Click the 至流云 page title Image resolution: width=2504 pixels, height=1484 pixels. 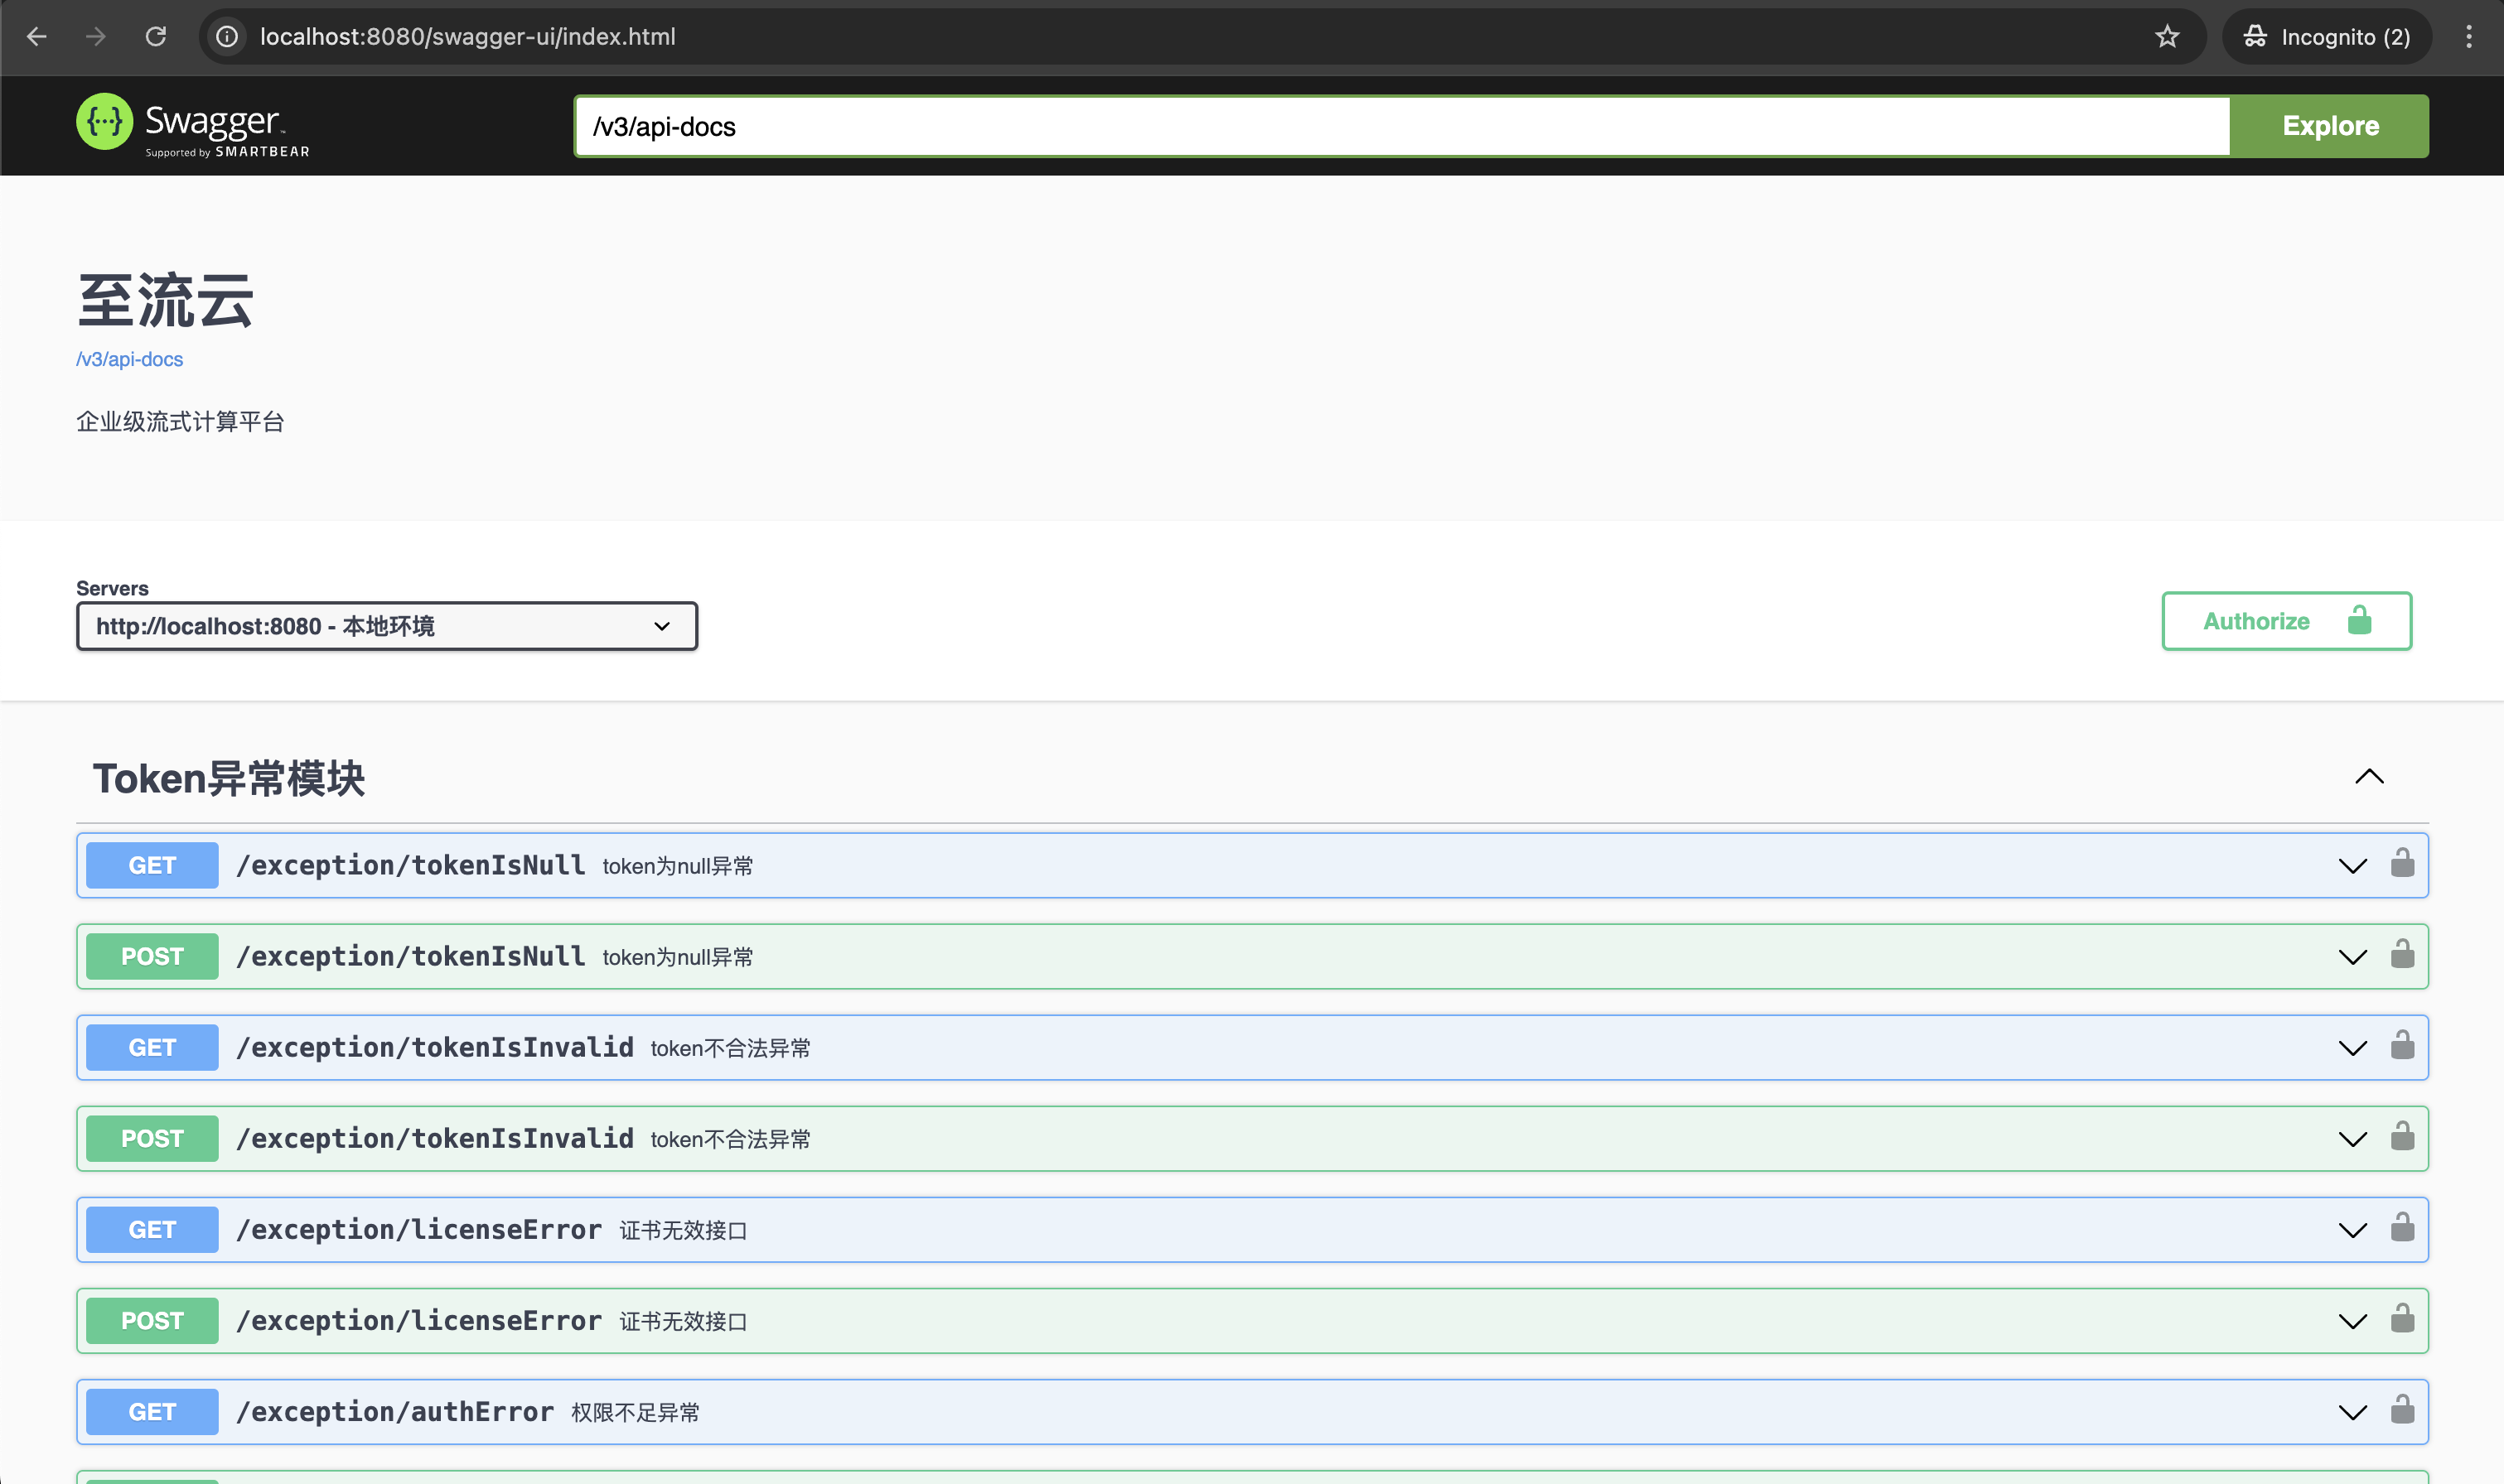pos(165,300)
